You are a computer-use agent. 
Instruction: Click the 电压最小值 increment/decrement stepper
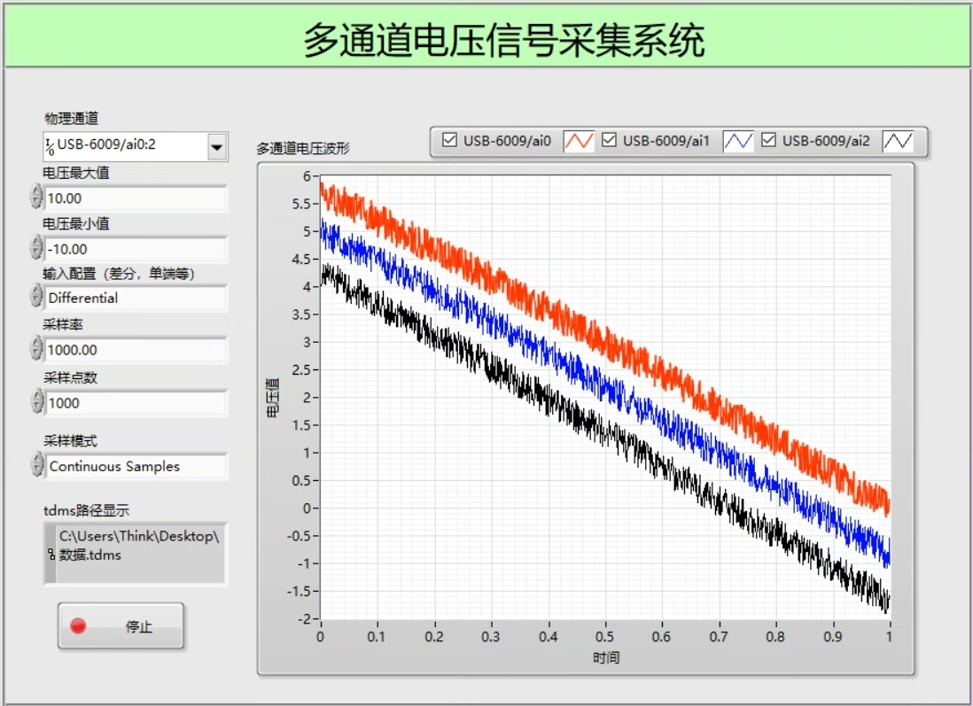tap(36, 247)
